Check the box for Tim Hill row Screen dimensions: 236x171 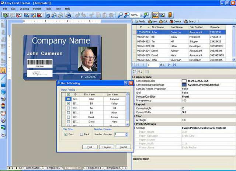coord(68,108)
